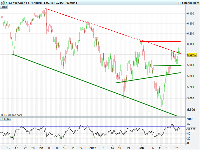This screenshot has width=200, height=150.
Task: Click the Dec label on date axis
Action: click(x=40, y=148)
